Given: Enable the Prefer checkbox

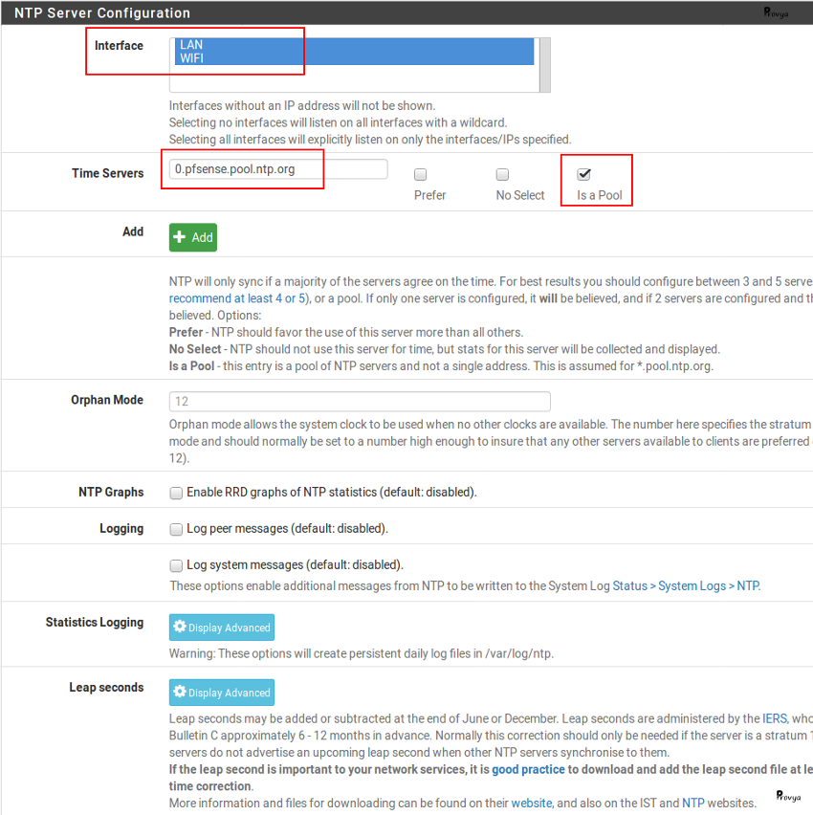Looking at the screenshot, I should [421, 174].
